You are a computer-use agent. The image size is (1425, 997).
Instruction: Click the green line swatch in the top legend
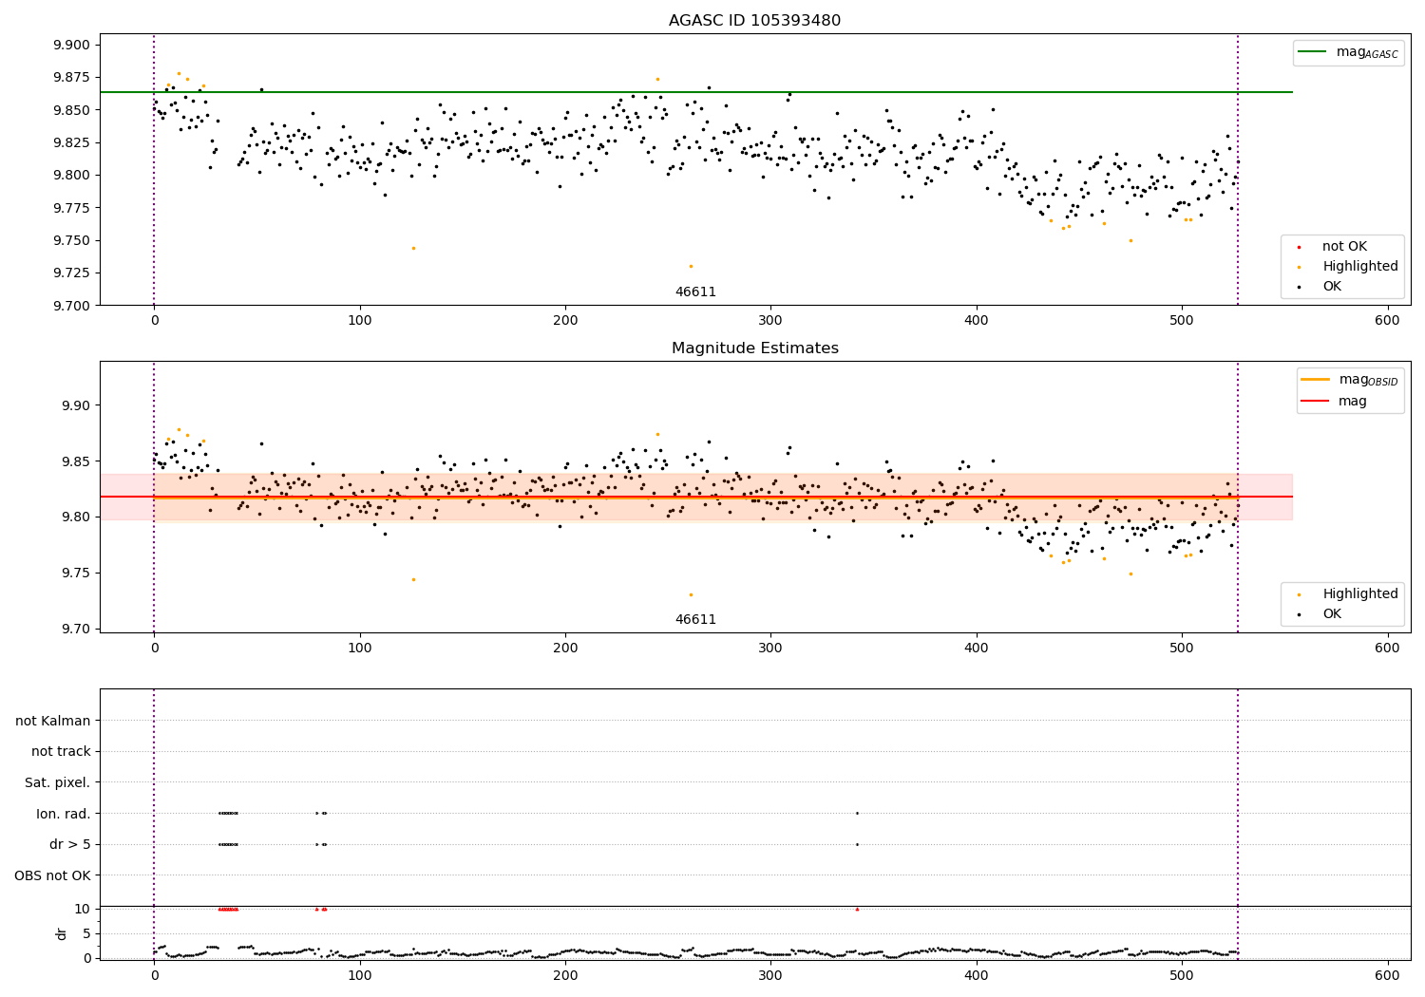[x=1313, y=52]
